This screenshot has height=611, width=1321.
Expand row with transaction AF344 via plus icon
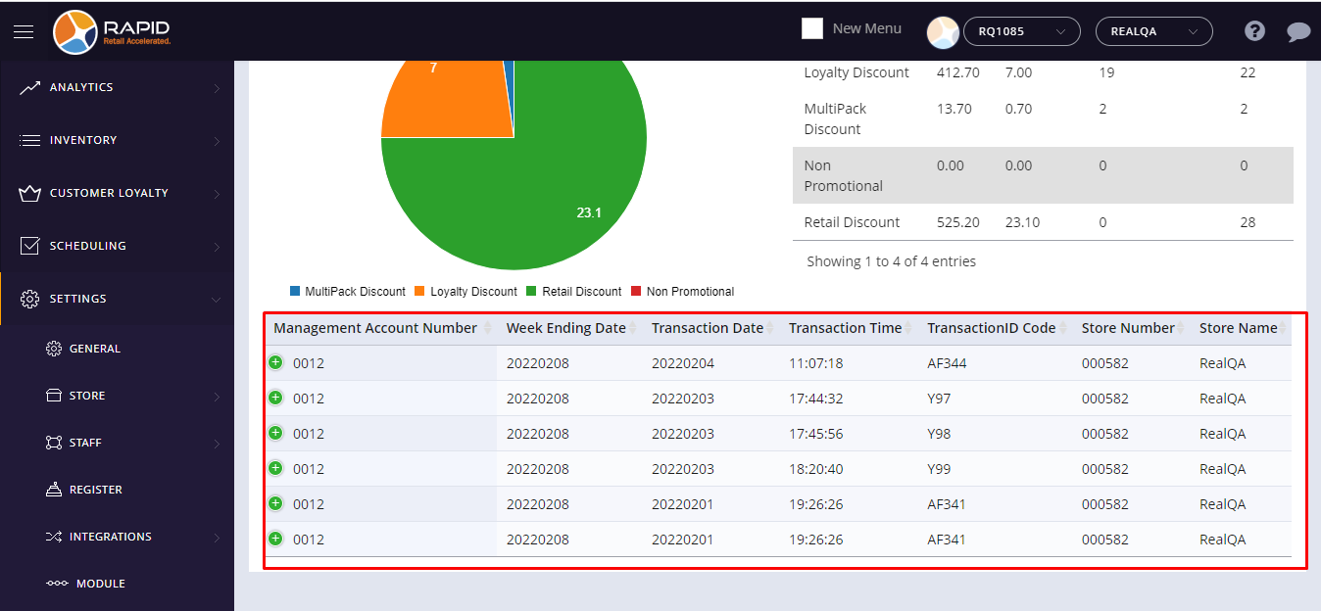(x=275, y=362)
